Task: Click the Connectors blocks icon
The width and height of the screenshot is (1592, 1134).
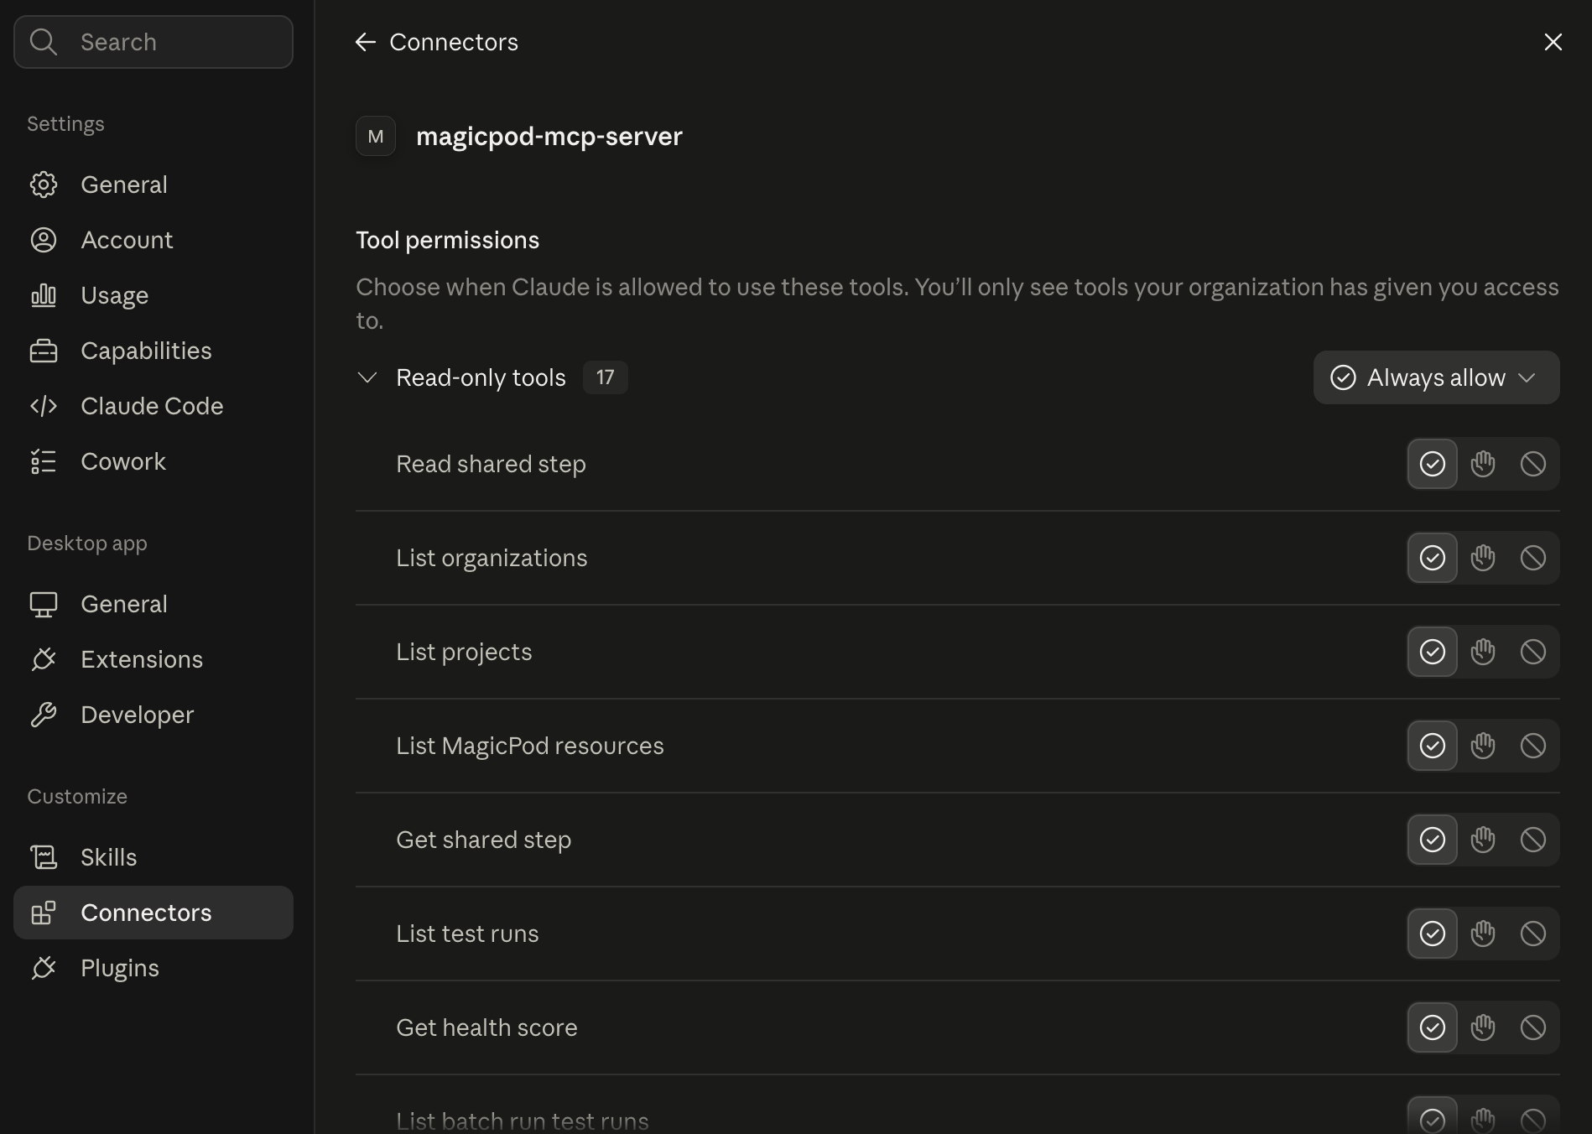Action: [44, 913]
